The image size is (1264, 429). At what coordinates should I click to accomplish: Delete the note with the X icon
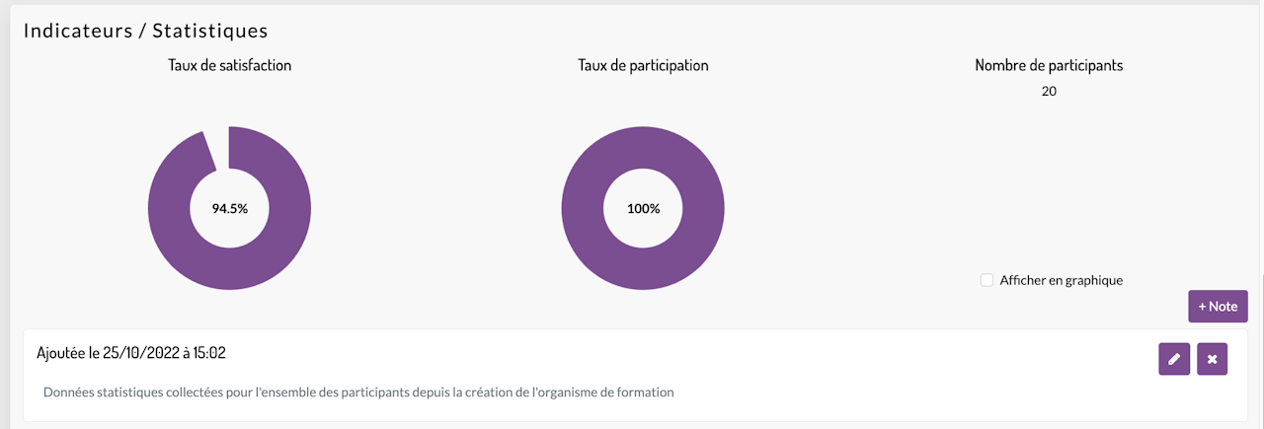pos(1212,359)
